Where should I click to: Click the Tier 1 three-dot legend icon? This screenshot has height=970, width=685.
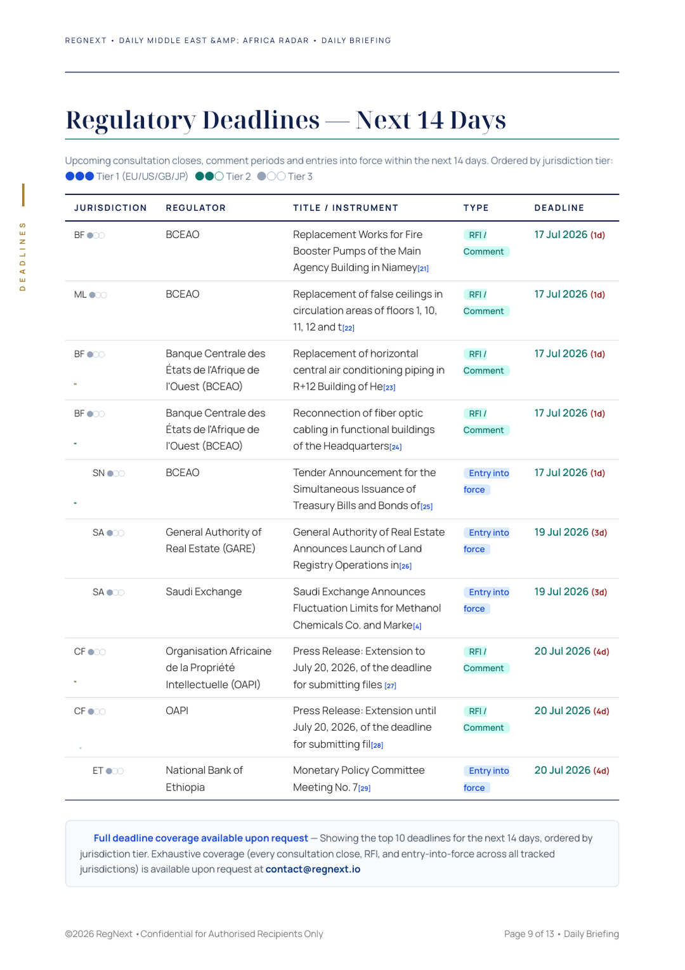click(x=80, y=176)
